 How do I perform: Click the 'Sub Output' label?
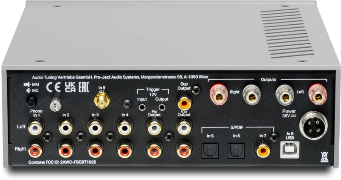pyautogui.click(x=184, y=86)
